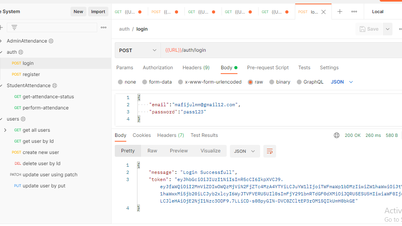
Task: Click the globe icon beside StudentAttendance folder
Action: point(55,86)
